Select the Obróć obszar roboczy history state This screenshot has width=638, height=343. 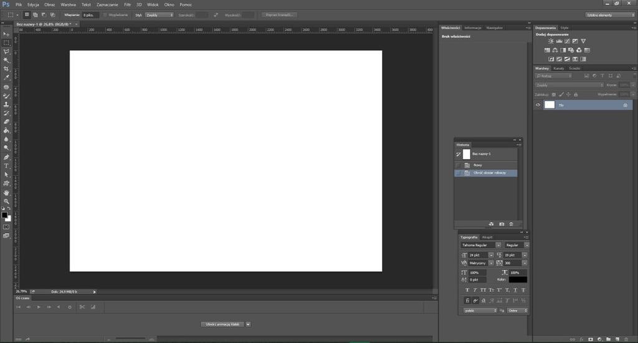pyautogui.click(x=486, y=173)
